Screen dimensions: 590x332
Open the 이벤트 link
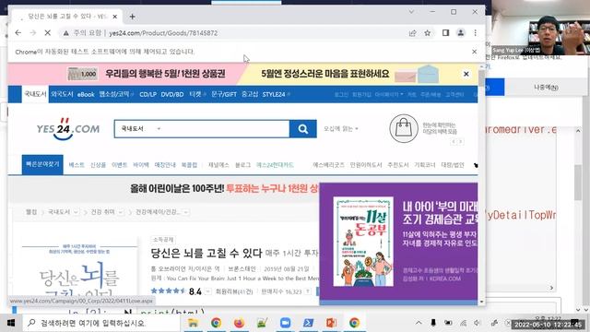click(119, 165)
